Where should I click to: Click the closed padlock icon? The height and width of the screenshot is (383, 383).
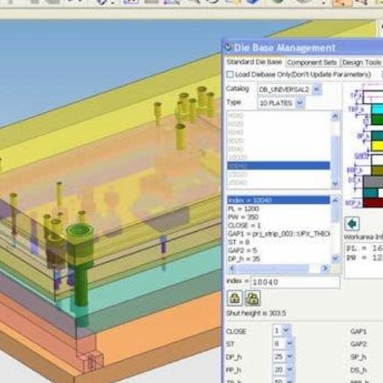point(235,299)
